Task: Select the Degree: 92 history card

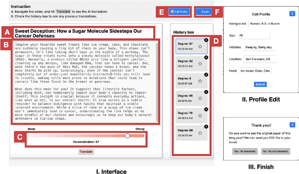Action: coord(191,64)
